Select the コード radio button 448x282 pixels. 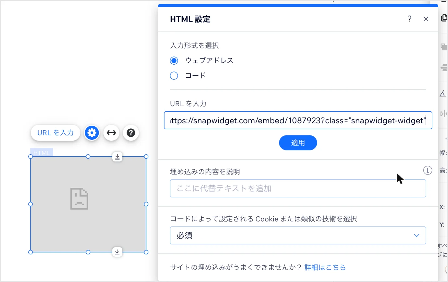[x=174, y=76]
